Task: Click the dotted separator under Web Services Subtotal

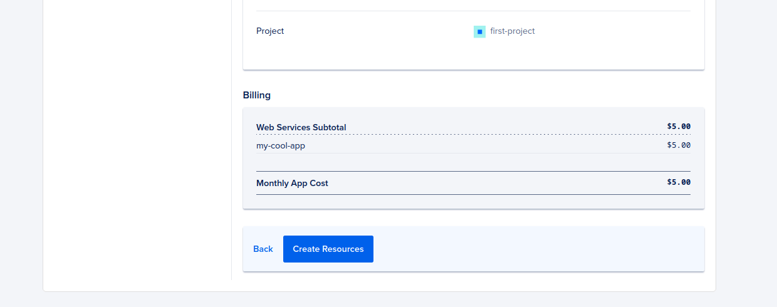Action: point(473,134)
